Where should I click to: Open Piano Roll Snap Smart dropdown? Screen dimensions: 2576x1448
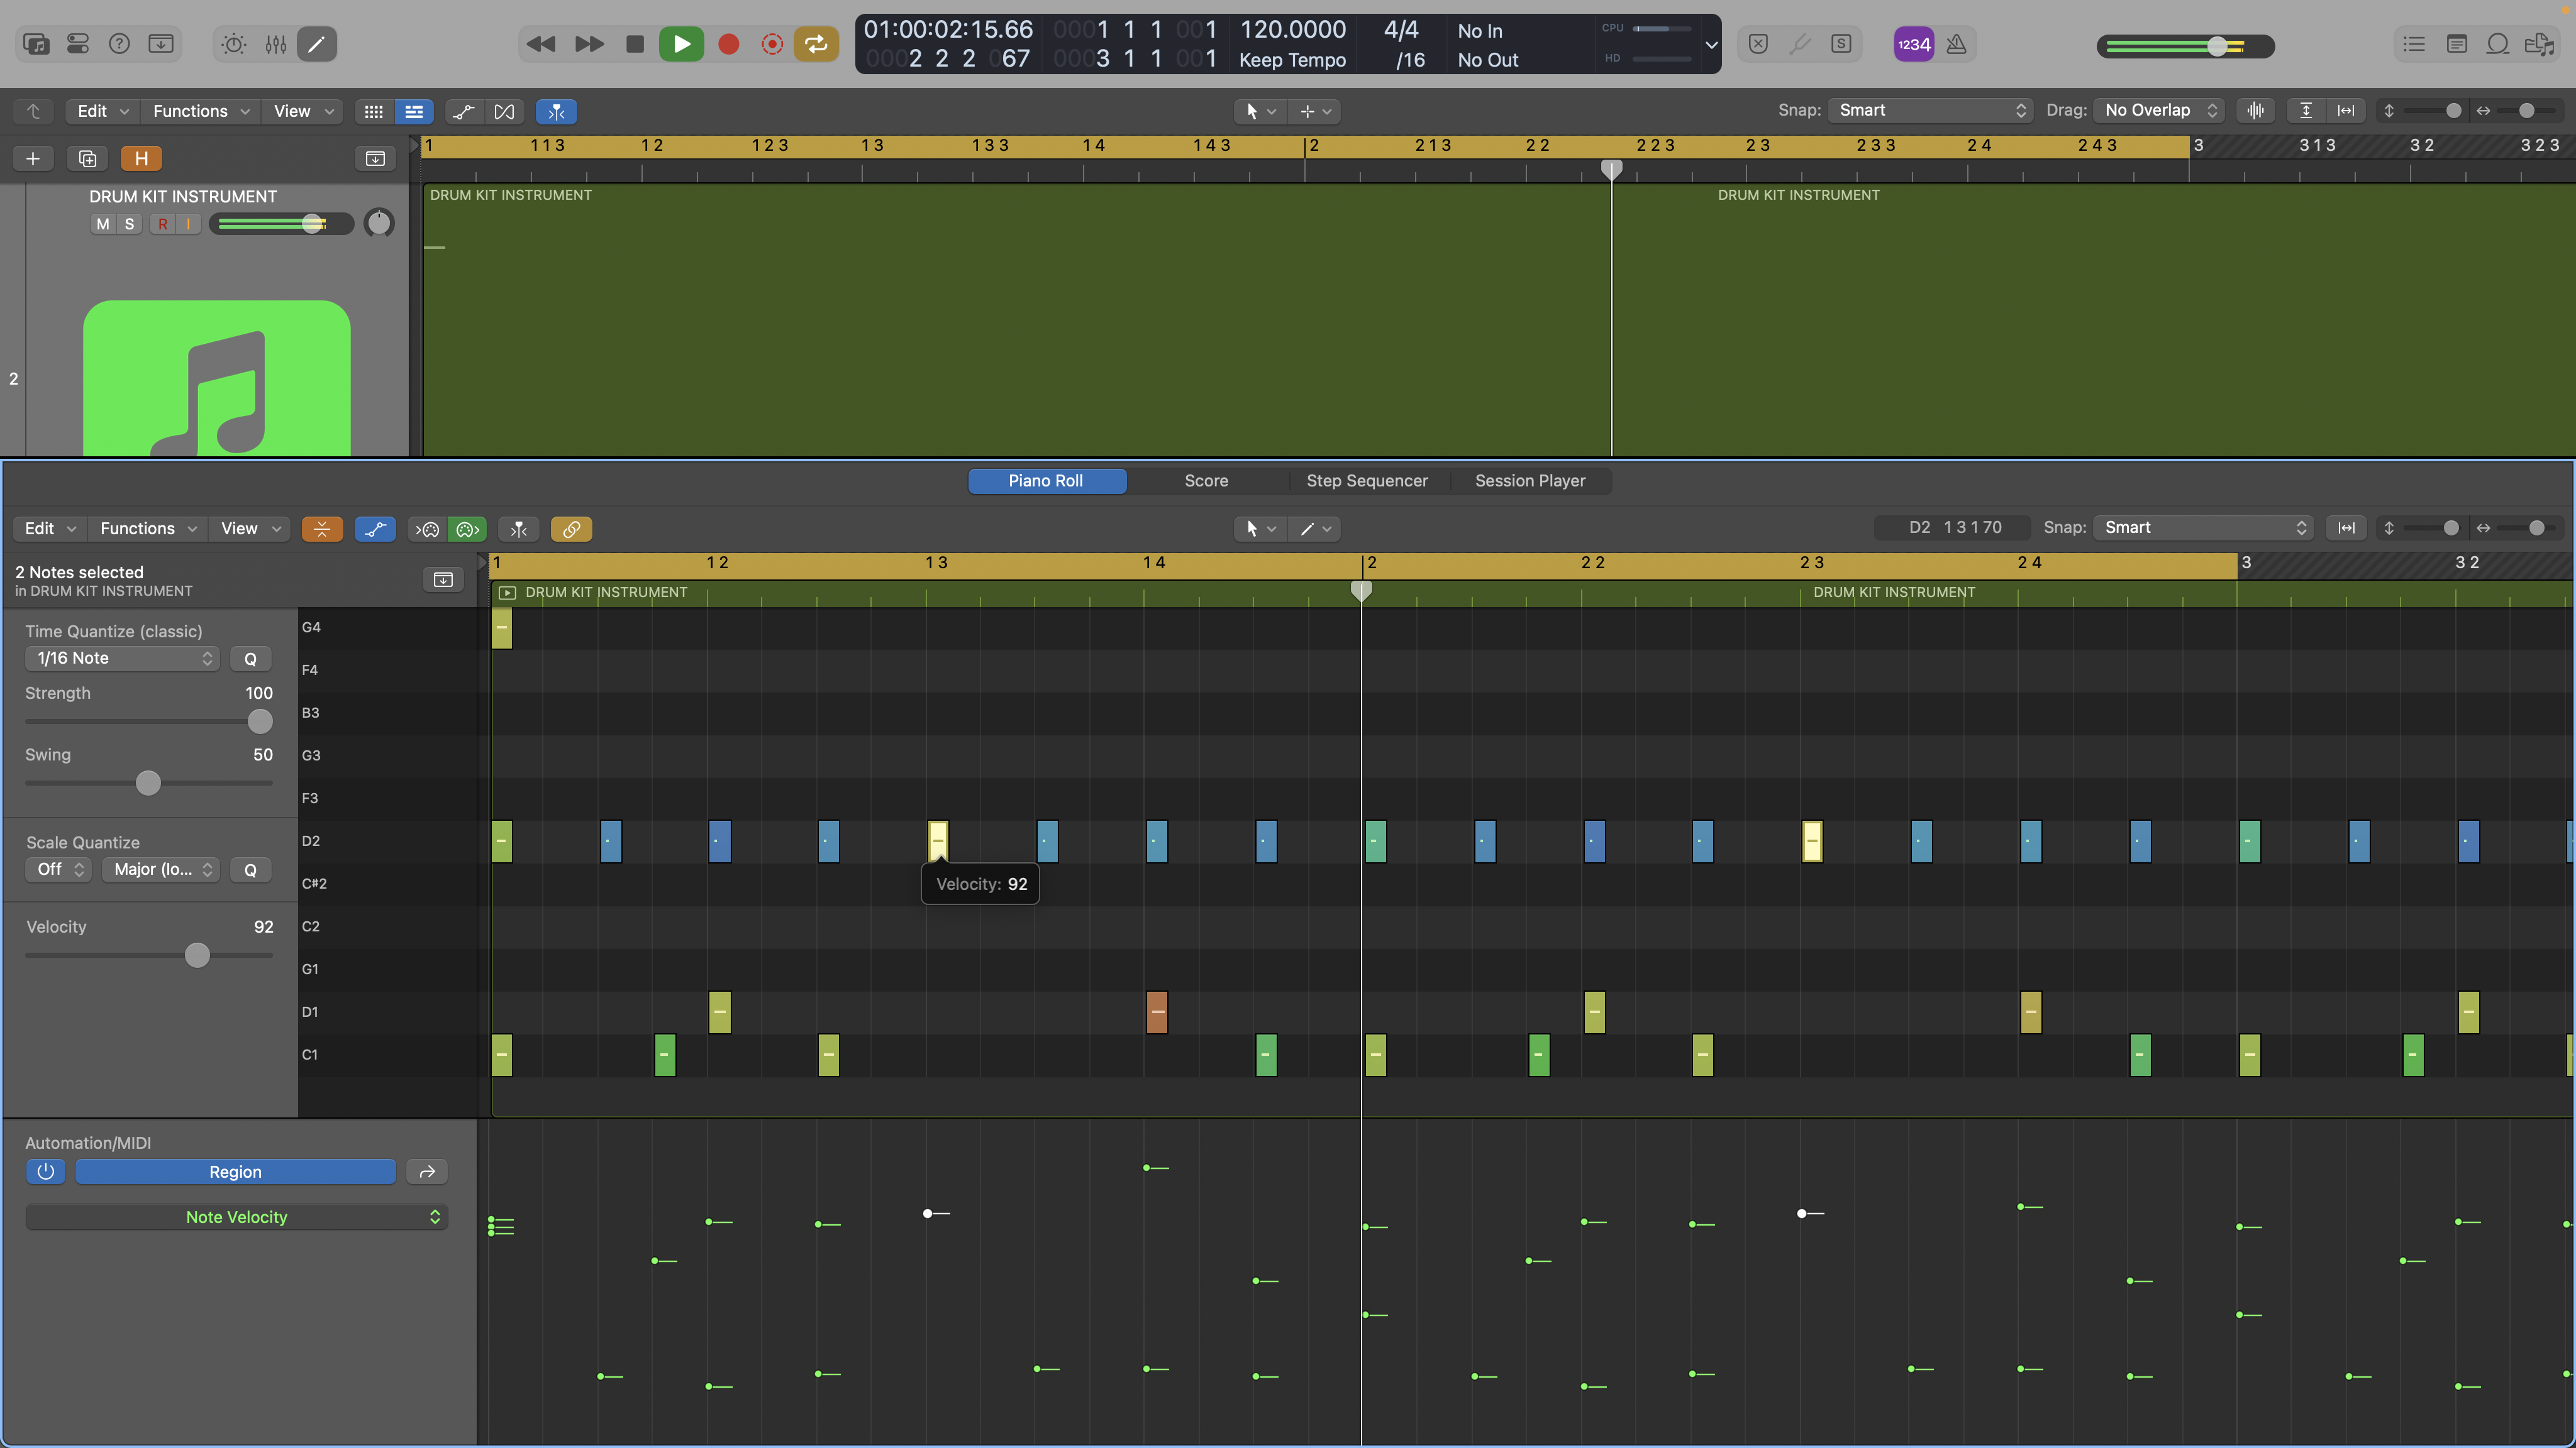tap(2204, 528)
